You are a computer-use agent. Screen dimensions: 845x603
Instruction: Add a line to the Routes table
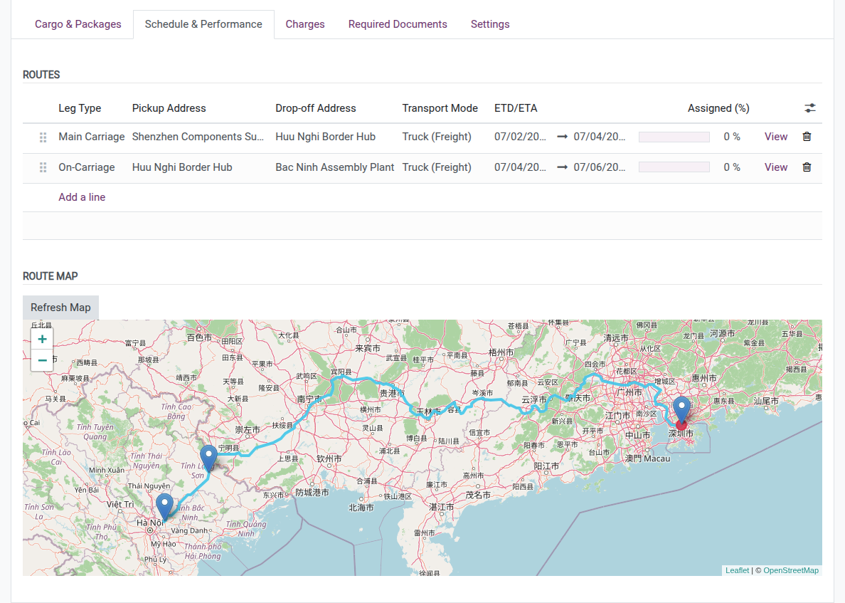click(82, 196)
